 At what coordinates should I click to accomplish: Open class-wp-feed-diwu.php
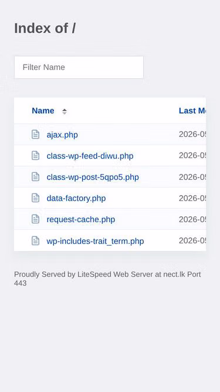pyautogui.click(x=90, y=156)
